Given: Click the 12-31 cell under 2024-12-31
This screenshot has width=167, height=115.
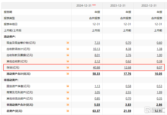Looking at the screenshot, I should (x=96, y=24).
